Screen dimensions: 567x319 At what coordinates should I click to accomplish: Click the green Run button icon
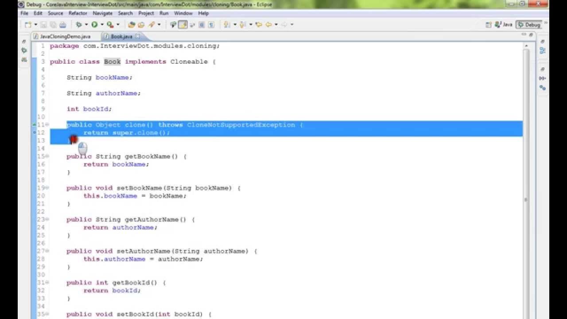click(94, 25)
